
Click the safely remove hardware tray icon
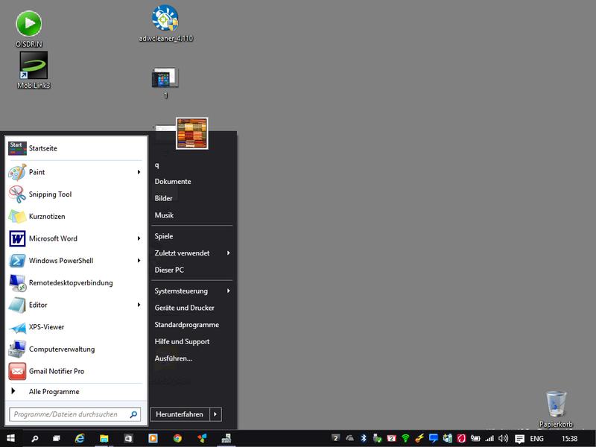click(x=377, y=438)
